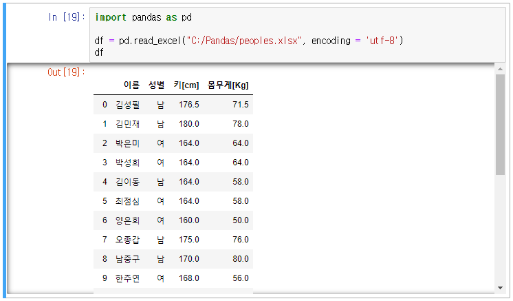Select the name cell 박은미
The image size is (513, 301).
click(128, 143)
